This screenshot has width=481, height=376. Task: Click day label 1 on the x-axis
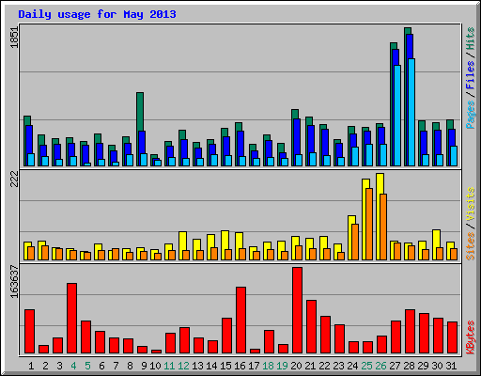point(31,366)
